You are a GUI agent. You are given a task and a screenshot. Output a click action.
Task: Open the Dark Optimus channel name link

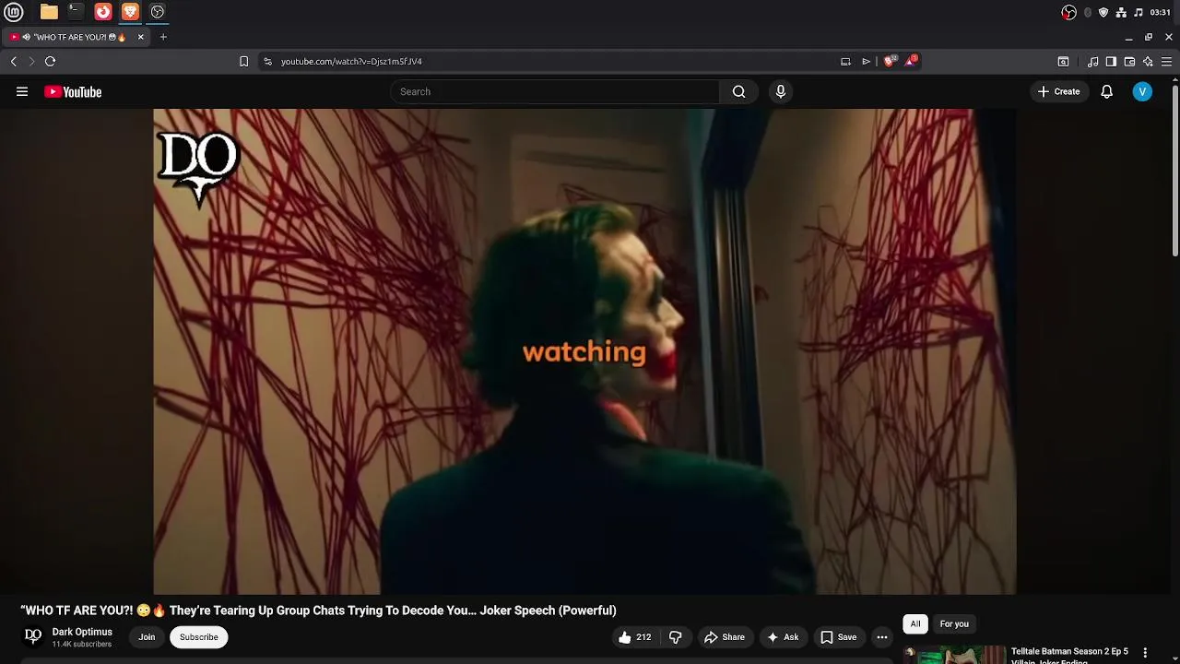(x=82, y=632)
